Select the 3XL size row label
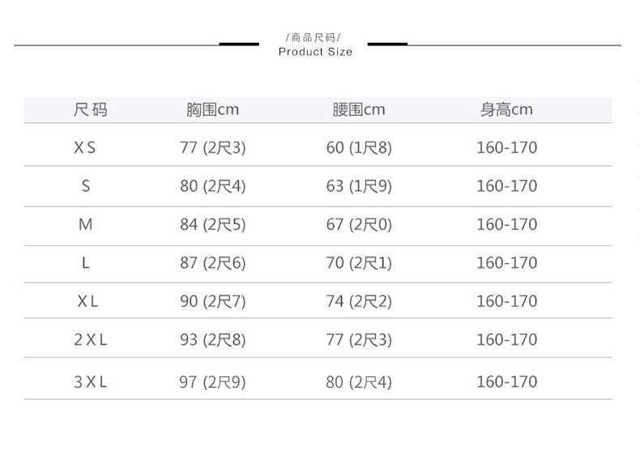640x455 pixels. tap(90, 381)
